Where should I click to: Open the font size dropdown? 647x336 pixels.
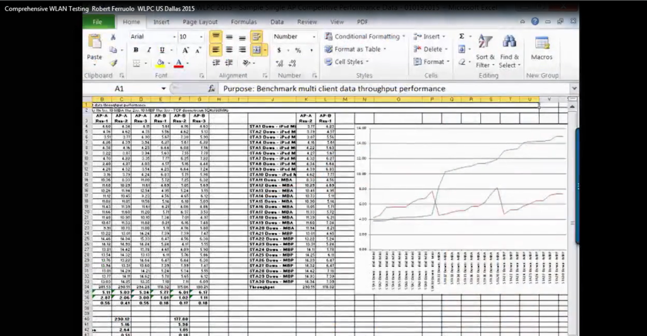[201, 37]
